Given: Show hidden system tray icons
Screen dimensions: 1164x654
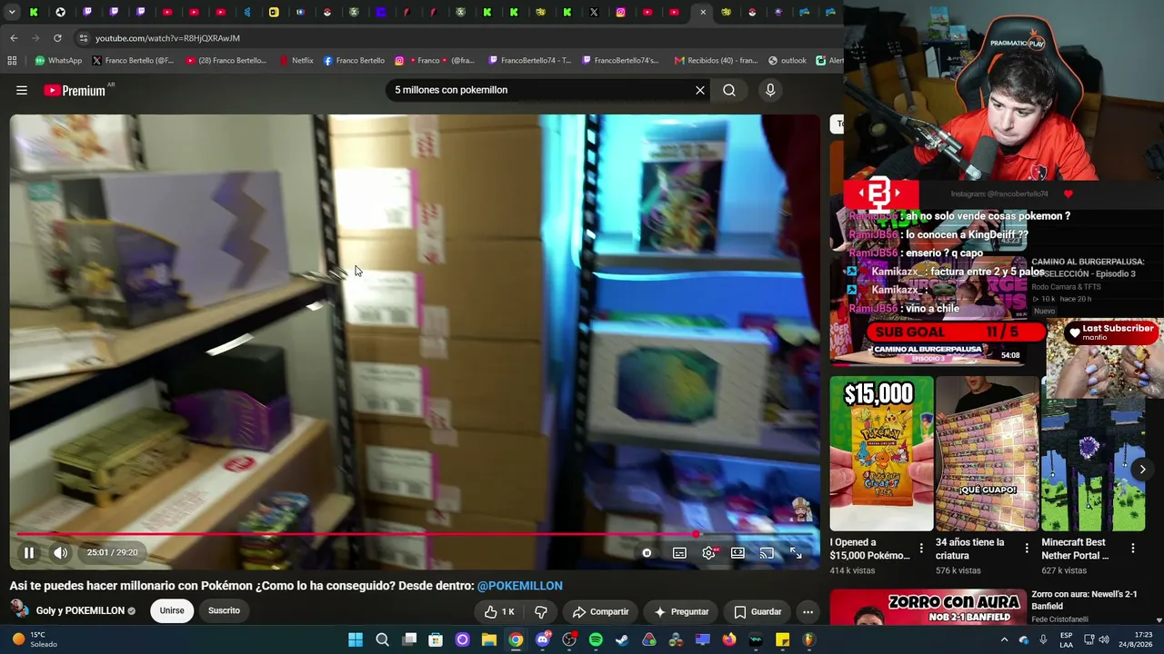Looking at the screenshot, I should (1004, 639).
